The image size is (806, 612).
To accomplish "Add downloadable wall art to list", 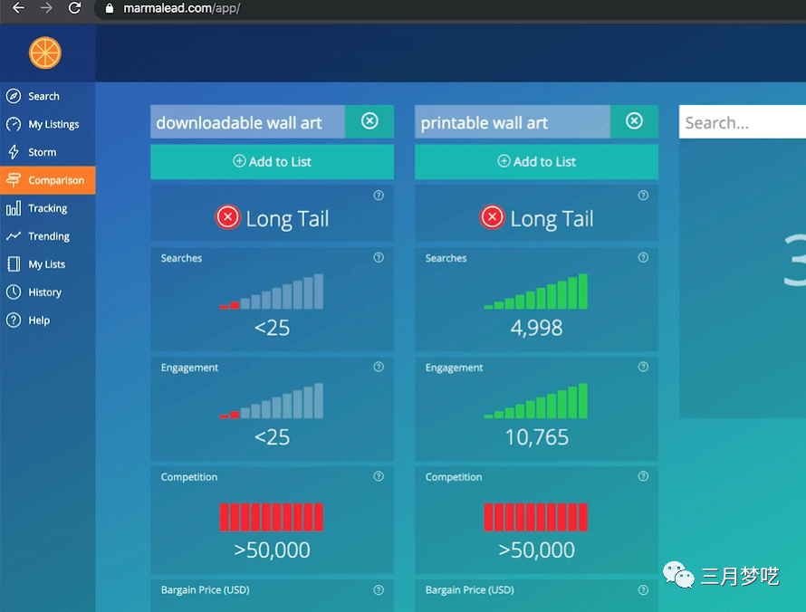I will [272, 162].
